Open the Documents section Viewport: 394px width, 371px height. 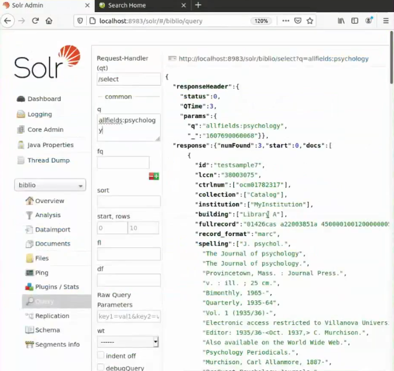(x=52, y=244)
